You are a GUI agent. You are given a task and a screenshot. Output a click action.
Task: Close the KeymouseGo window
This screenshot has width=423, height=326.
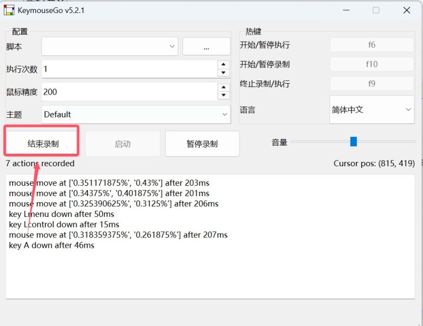(x=407, y=10)
